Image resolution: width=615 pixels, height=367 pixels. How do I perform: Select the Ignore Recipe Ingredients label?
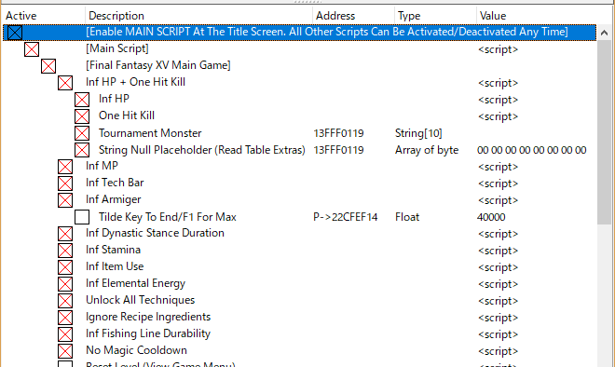tap(148, 317)
